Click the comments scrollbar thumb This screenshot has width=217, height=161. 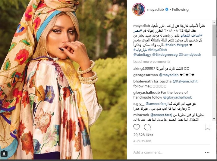click(x=214, y=40)
